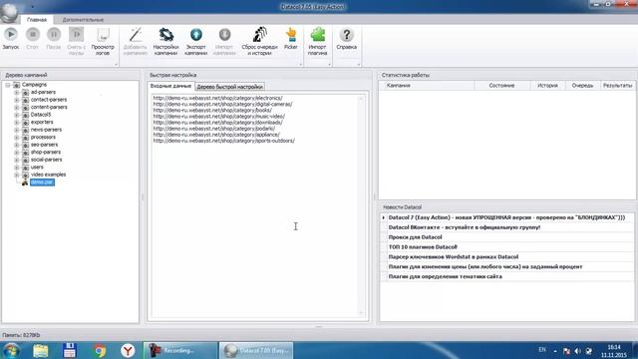Screen dimensions: 638x359
Task: Open Yandex browser from the taskbar
Action: [128, 350]
